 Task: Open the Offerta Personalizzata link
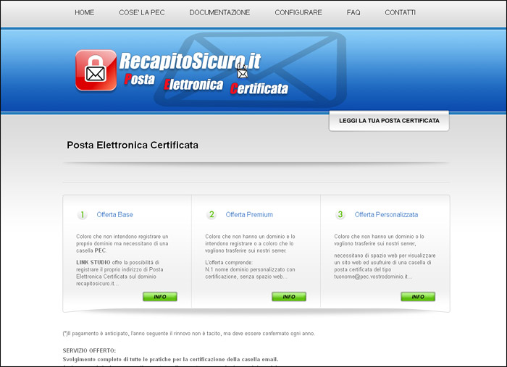coord(386,214)
